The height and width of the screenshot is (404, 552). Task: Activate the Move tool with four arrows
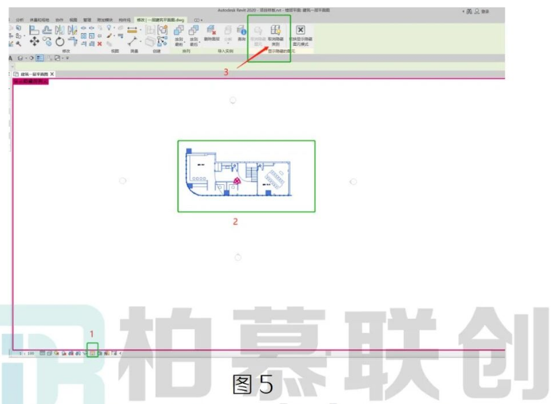pyautogui.click(x=34, y=41)
